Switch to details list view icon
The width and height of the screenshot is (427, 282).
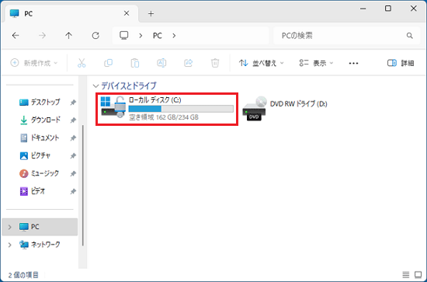(406, 274)
